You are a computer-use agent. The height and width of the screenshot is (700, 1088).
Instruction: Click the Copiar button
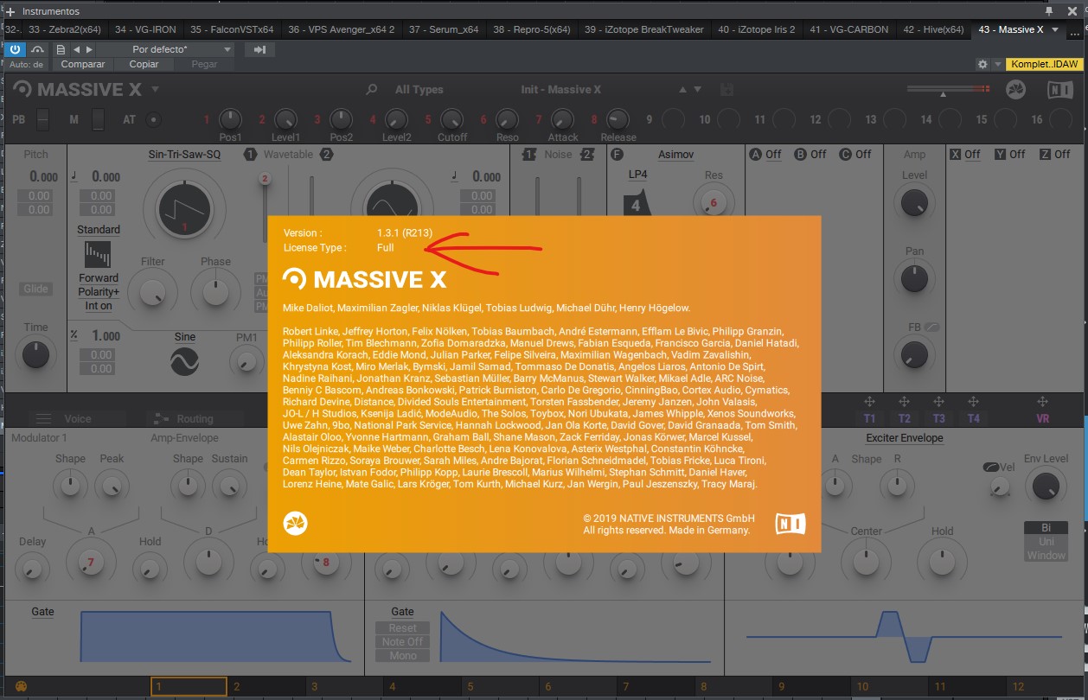coord(144,64)
